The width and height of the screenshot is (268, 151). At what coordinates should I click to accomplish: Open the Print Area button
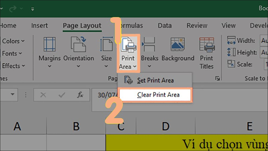[x=128, y=53]
